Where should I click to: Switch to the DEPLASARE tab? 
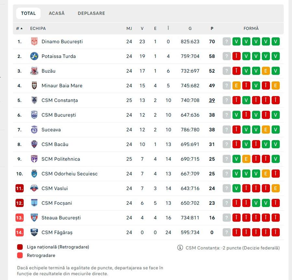click(91, 13)
